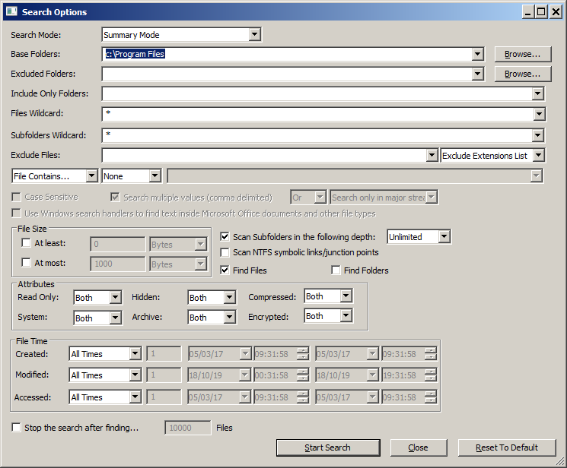Uncheck Scan Subfolders in the following depth
This screenshot has width=567, height=468.
tap(225, 236)
